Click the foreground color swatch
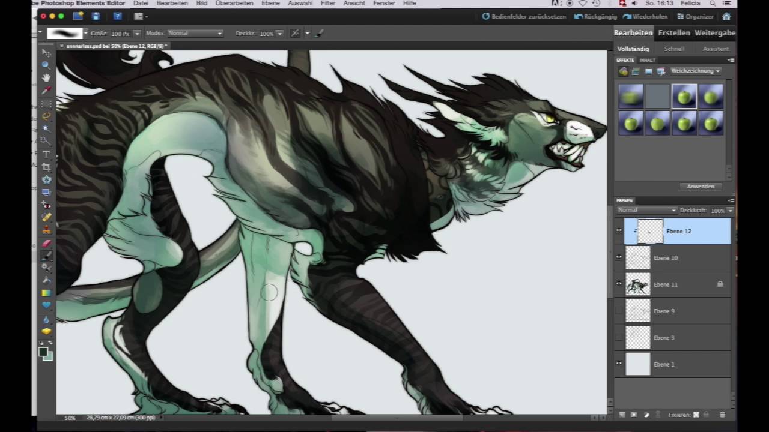The width and height of the screenshot is (769, 432). point(44,352)
